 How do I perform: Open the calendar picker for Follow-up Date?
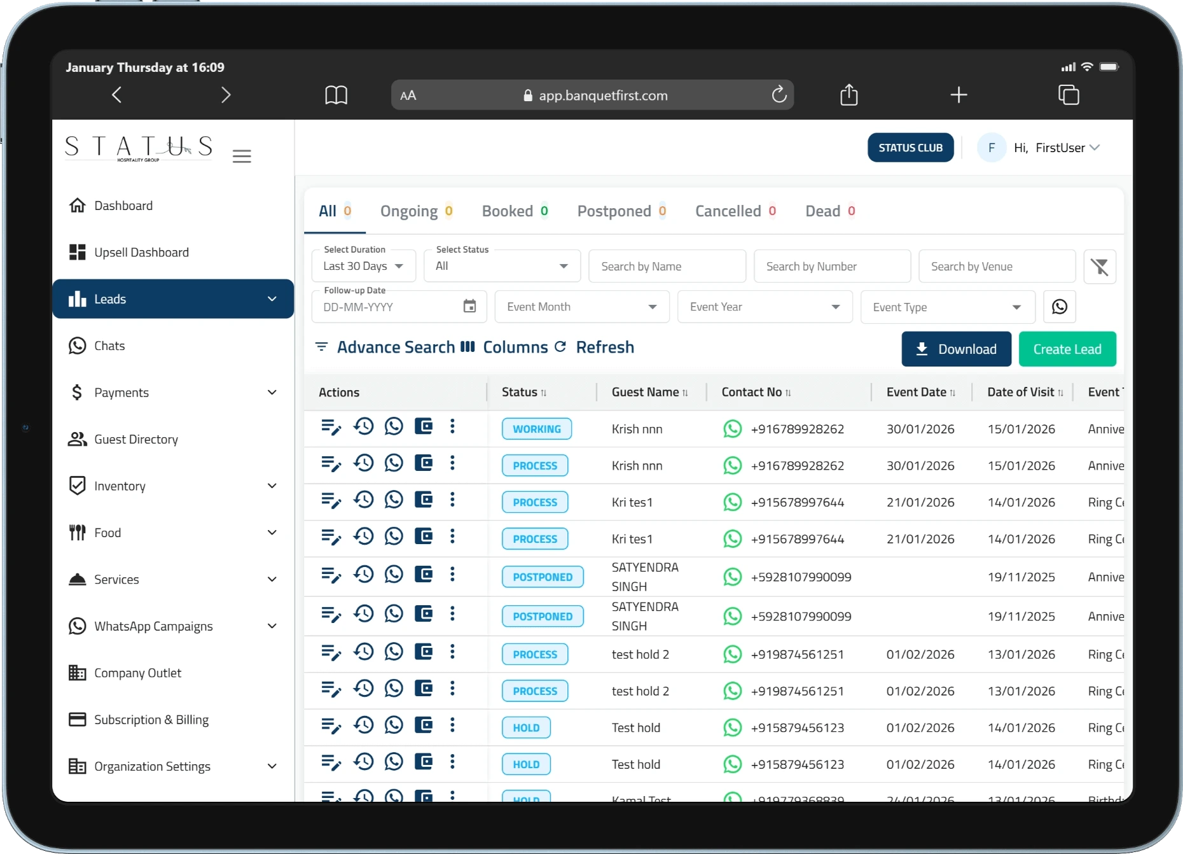469,306
